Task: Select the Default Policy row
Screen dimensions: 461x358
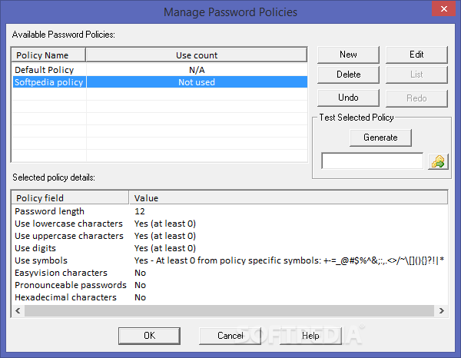Action: pos(160,70)
